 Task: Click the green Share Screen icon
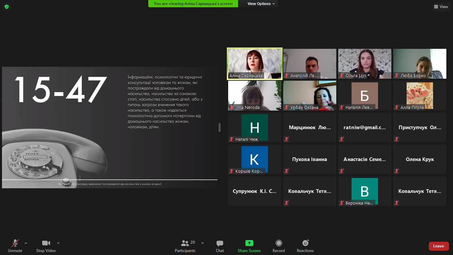[249, 243]
